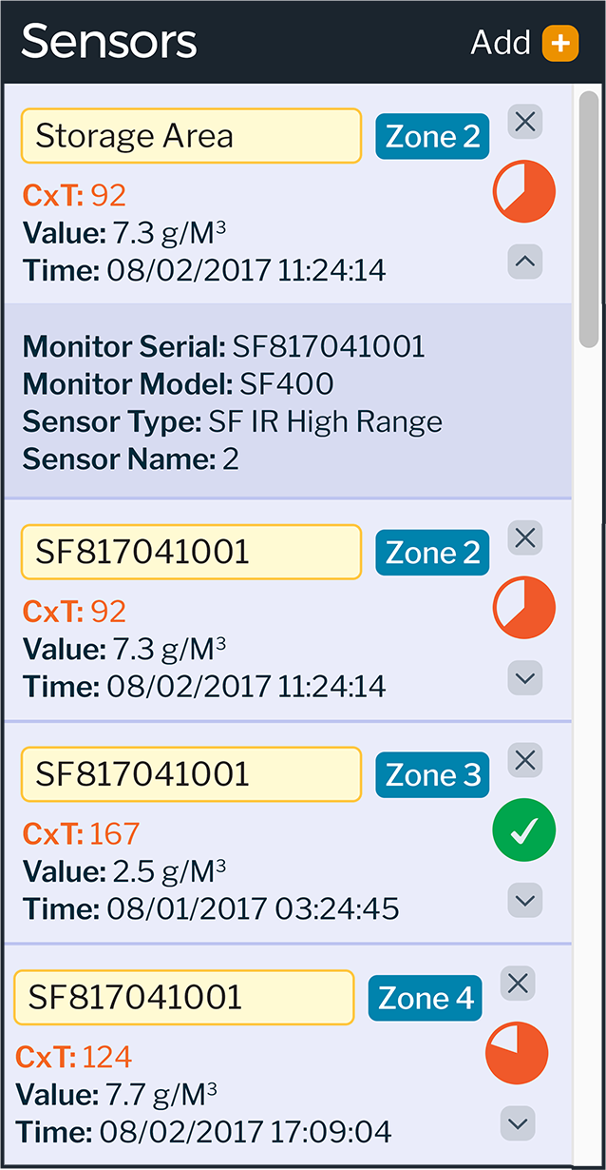The height and width of the screenshot is (1170, 606).
Task: Click the green checkmark status icon
Action: [523, 830]
